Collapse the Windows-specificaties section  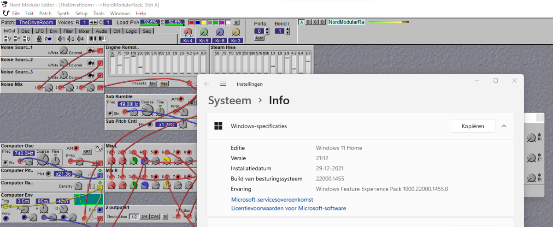click(x=504, y=126)
